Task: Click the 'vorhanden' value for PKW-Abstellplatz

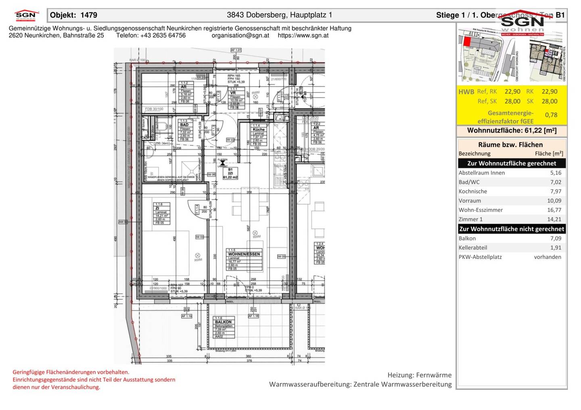Action: [x=548, y=257]
